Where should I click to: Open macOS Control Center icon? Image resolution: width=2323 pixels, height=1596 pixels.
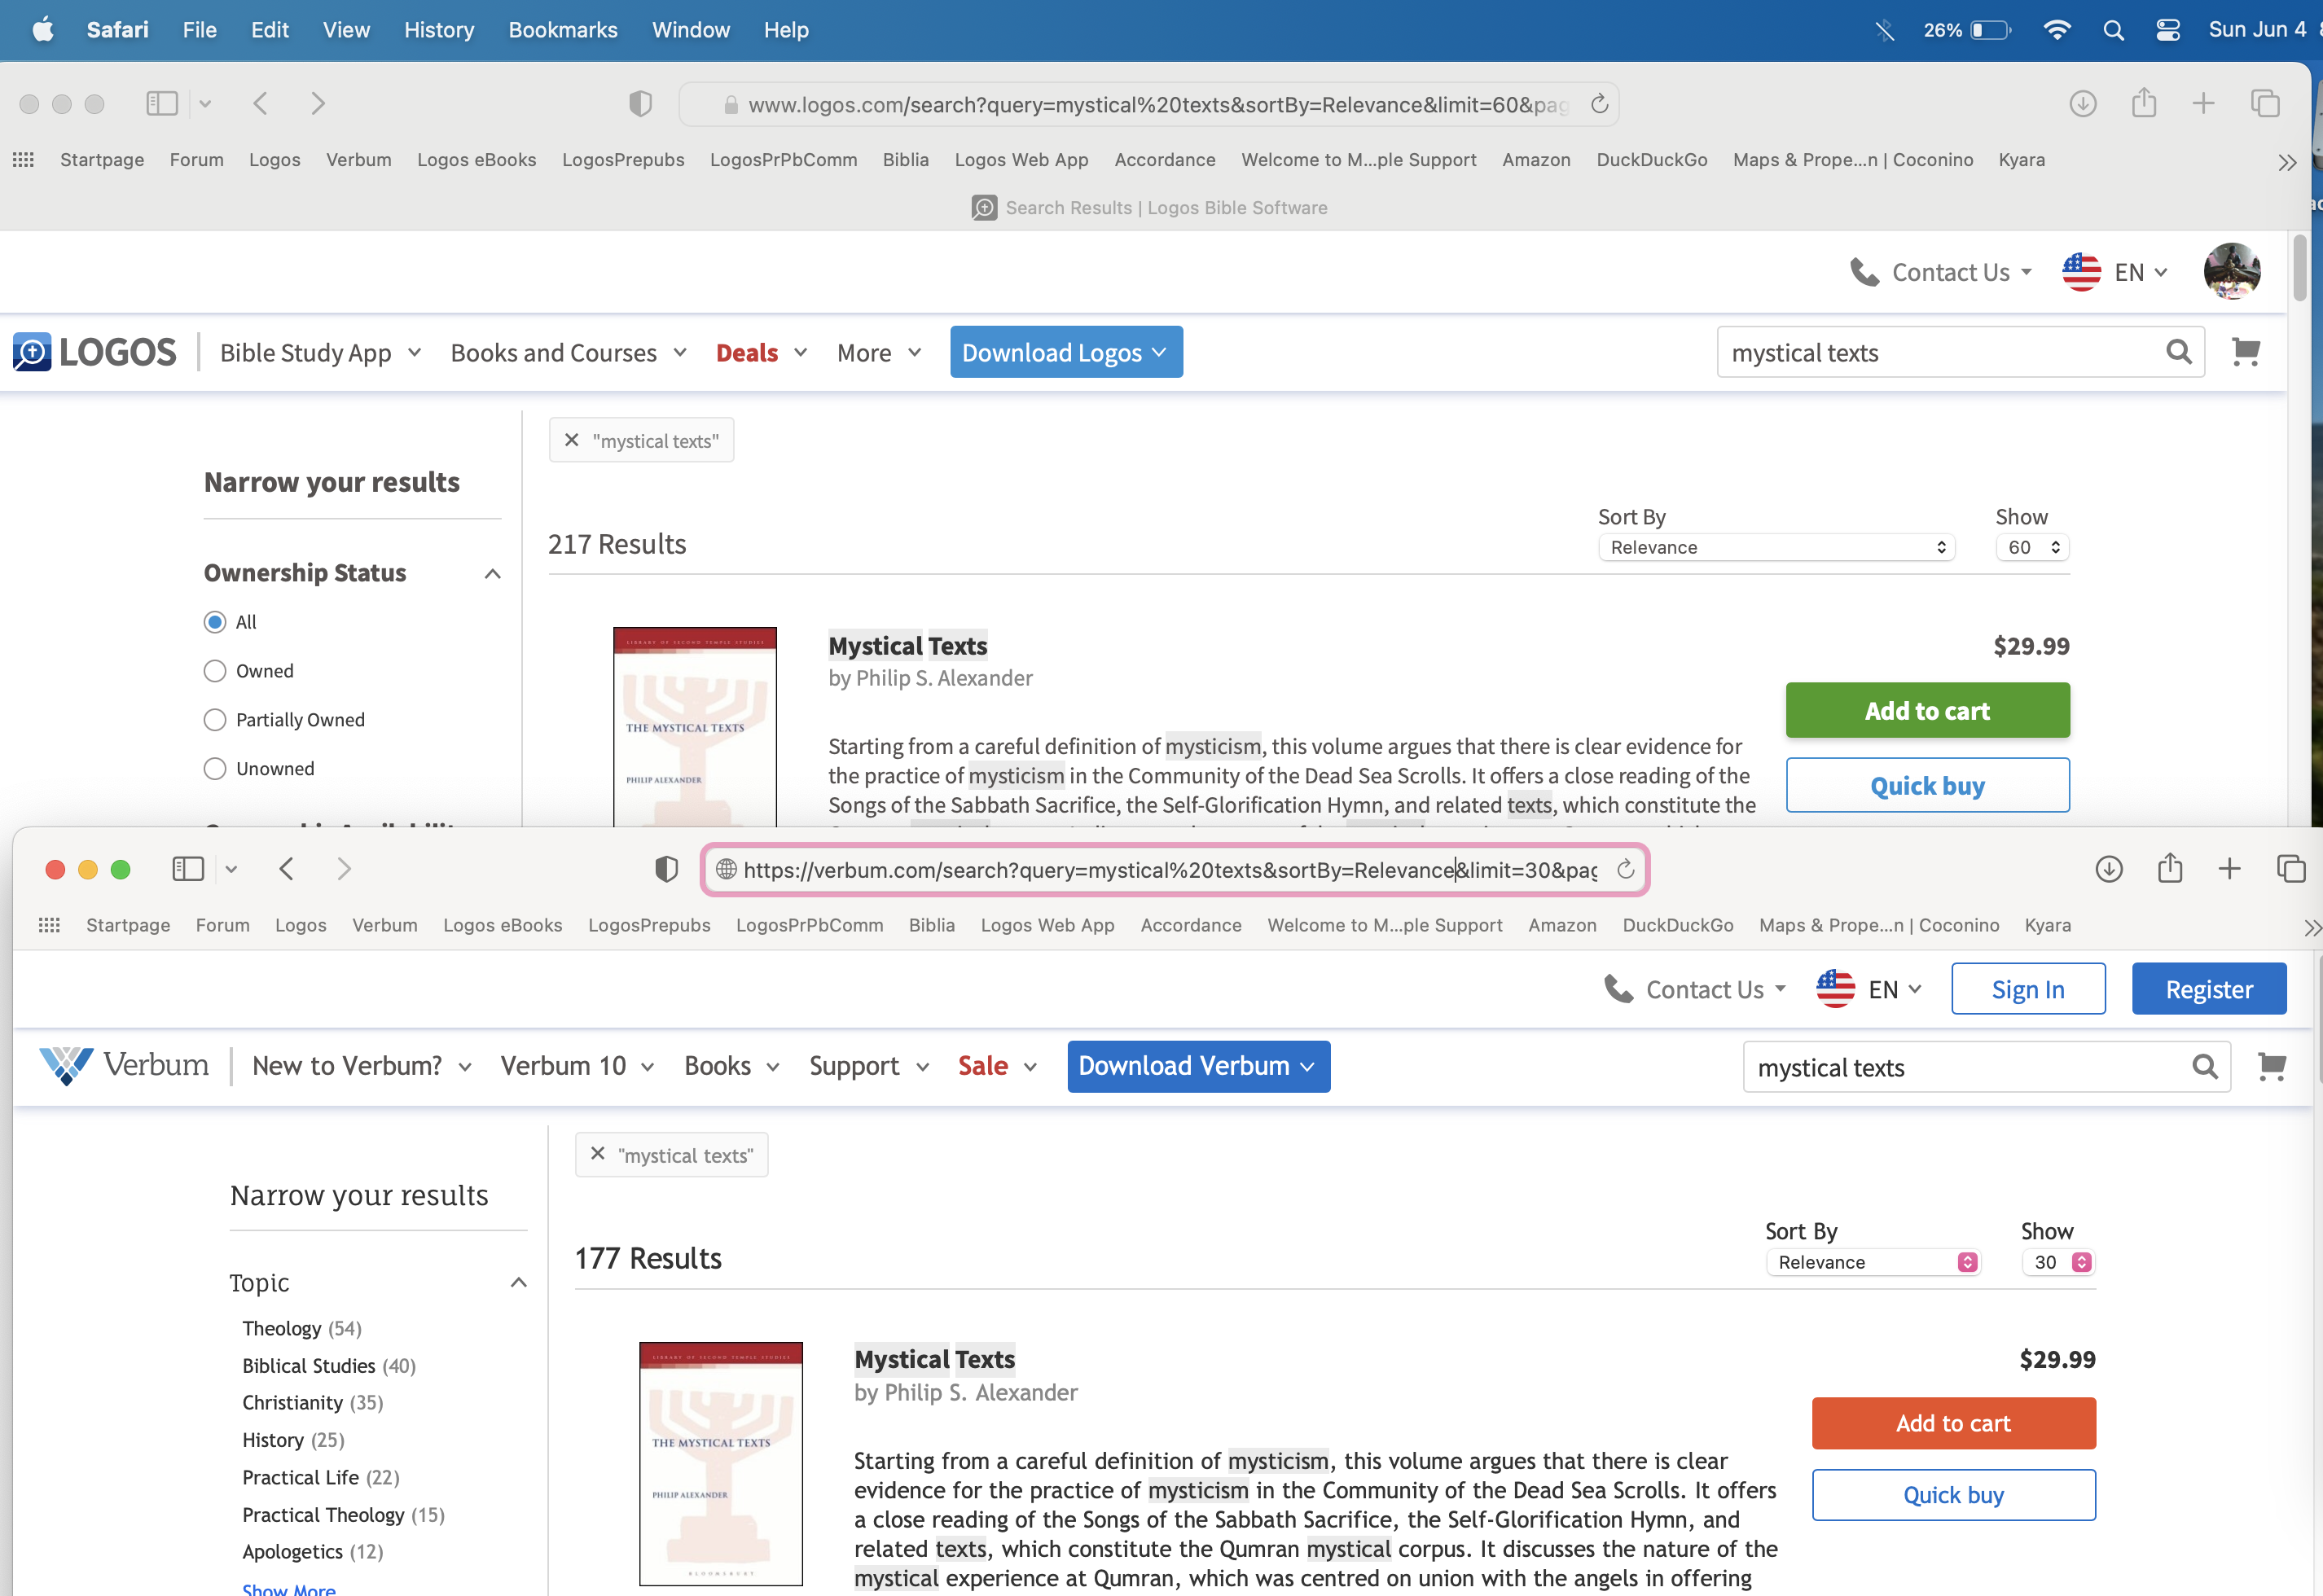point(2167,30)
